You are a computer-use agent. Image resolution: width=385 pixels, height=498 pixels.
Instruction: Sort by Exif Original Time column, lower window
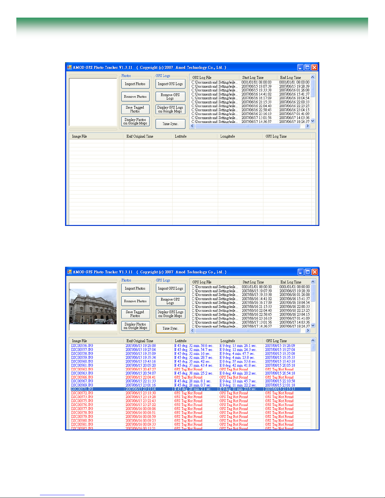point(148,341)
